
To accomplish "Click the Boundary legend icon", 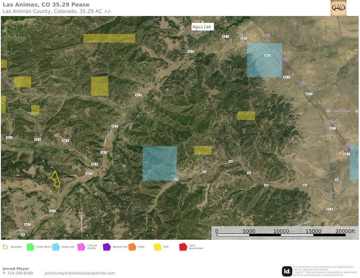I will (5, 246).
